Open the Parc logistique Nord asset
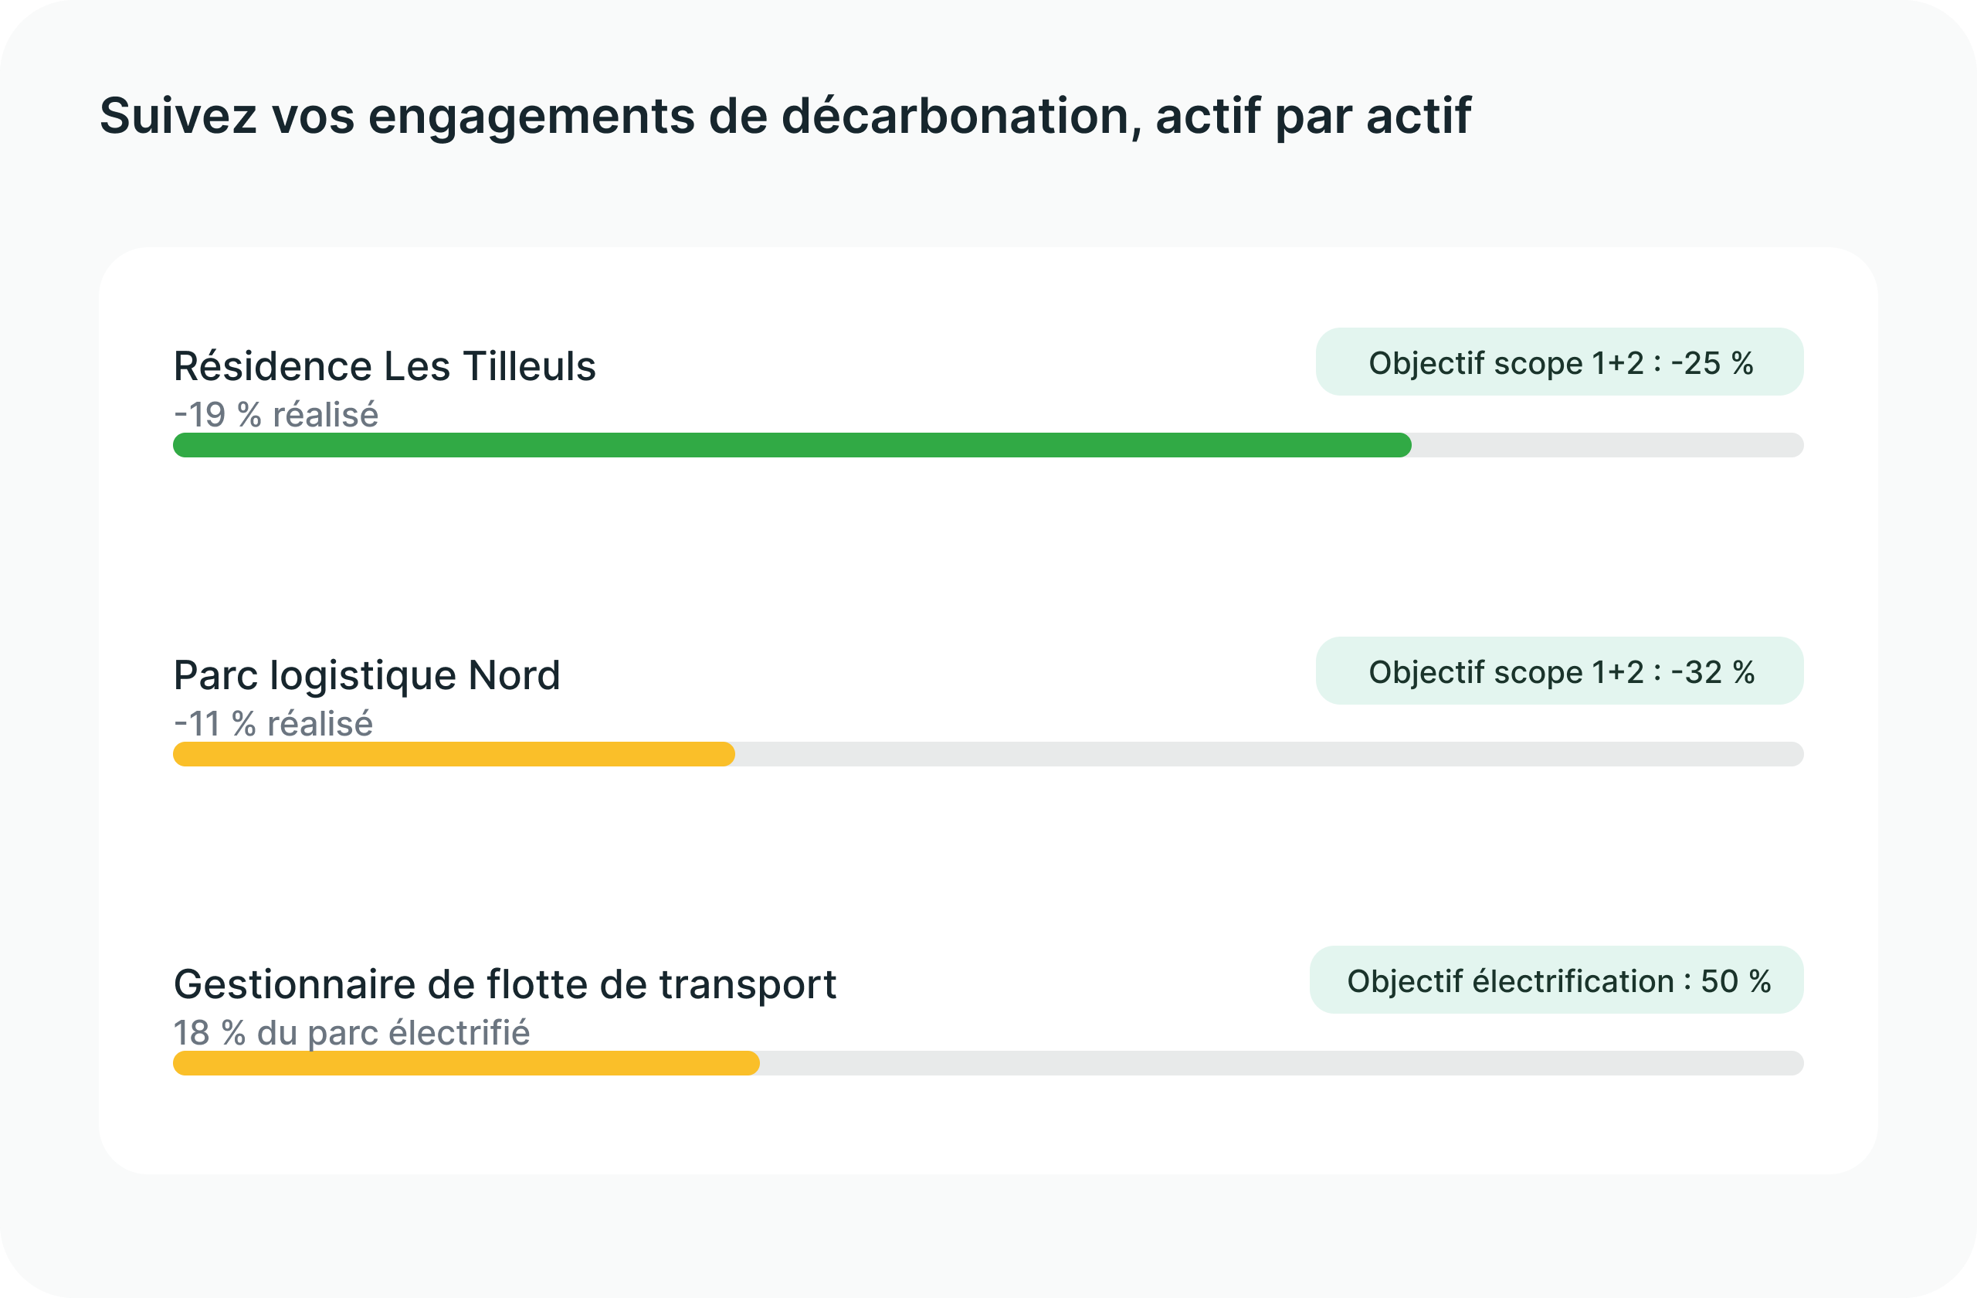 point(366,674)
